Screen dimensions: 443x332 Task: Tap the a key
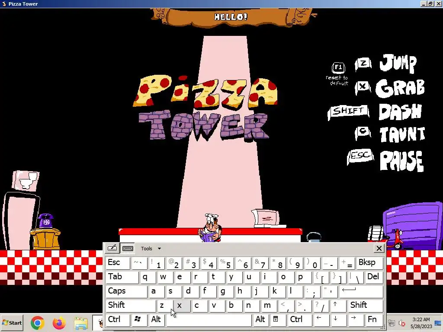coord(157,291)
